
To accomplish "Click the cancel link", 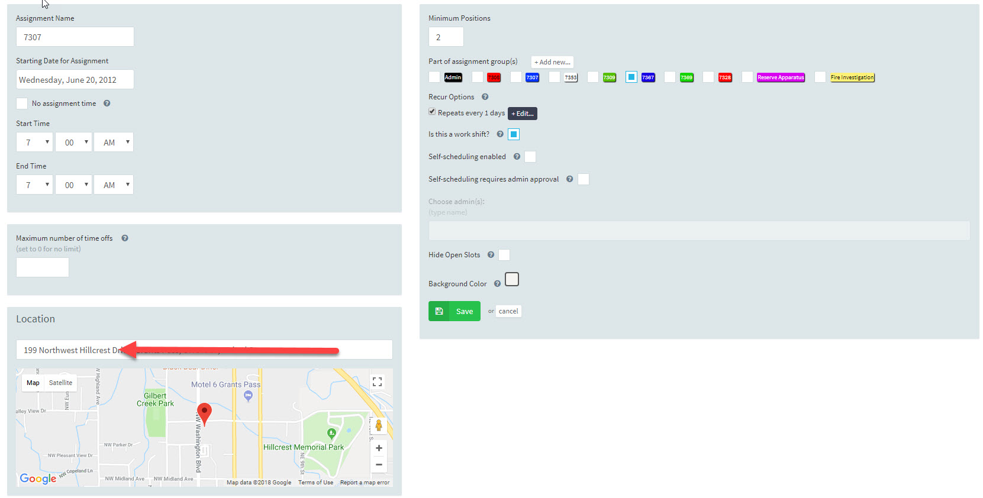I will 508,311.
